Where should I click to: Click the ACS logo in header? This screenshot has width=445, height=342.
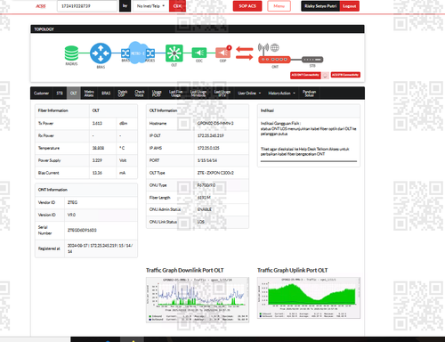pyautogui.click(x=41, y=6)
